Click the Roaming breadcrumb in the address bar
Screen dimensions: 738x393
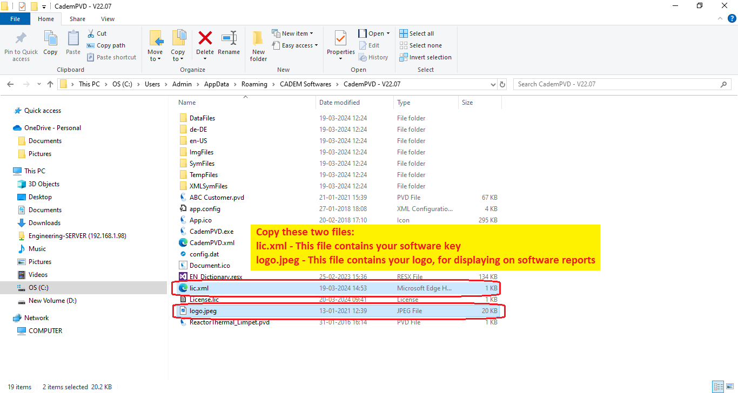[254, 84]
